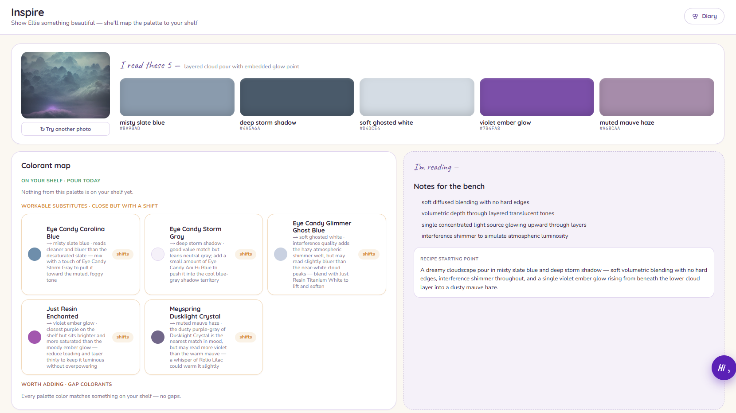This screenshot has width=736, height=413.
Task: Click shifts badge on Glimmer Ghost Blue card
Action: click(x=369, y=254)
